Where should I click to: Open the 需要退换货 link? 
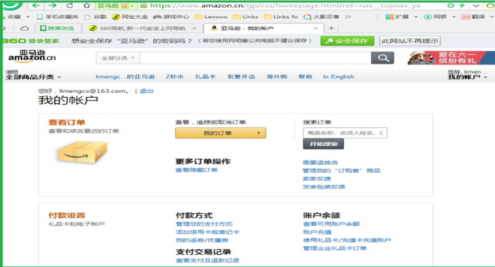click(x=320, y=163)
